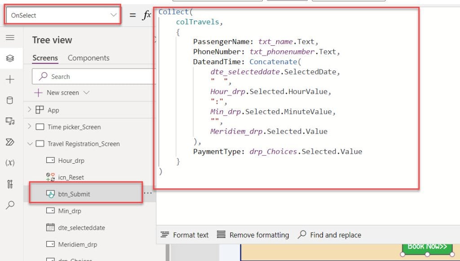460x261 pixels.
Task: Expand the Time picker_Screen node
Action: click(x=29, y=126)
